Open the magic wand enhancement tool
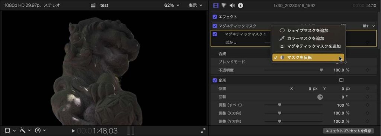Viewport: 381px width, 136px height. pos(23,131)
